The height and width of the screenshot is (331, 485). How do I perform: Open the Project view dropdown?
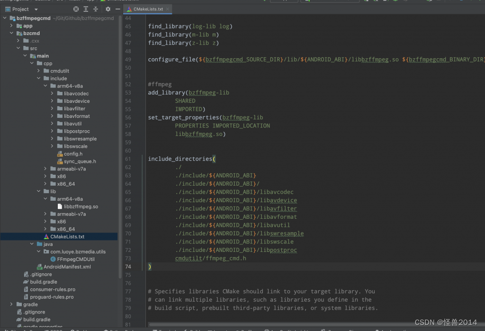36,9
